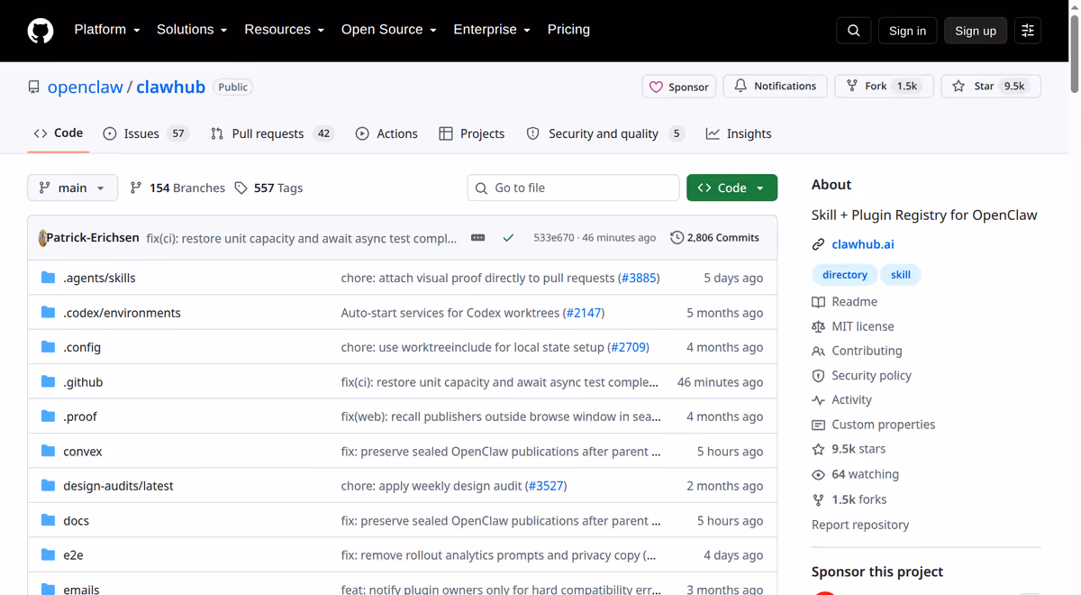The width and height of the screenshot is (1081, 595).
Task: Open the 1.5k forks link in About
Action: click(x=858, y=499)
